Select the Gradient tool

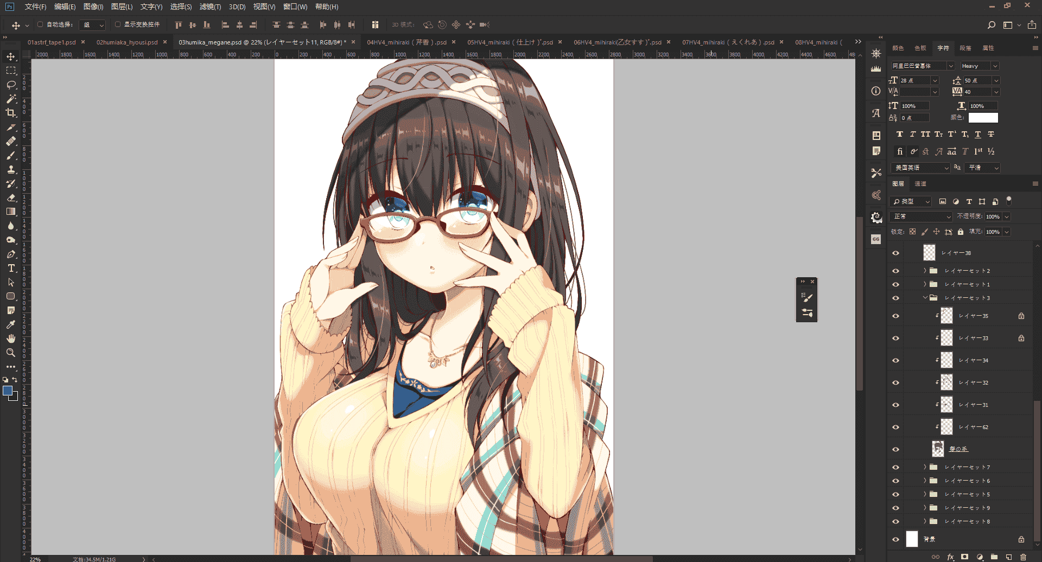point(11,212)
